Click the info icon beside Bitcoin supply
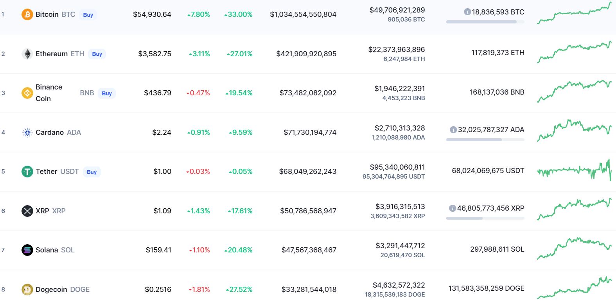Viewport: 616px width, 304px height. [467, 12]
